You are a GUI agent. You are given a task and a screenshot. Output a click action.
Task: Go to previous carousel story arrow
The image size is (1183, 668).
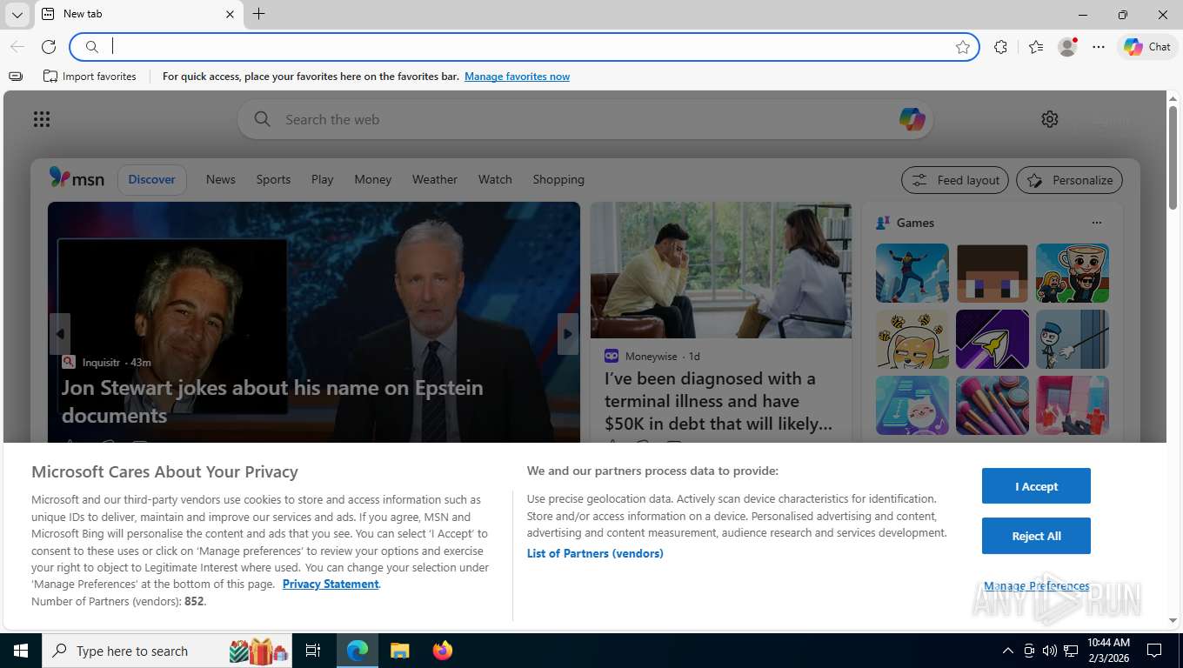[60, 334]
